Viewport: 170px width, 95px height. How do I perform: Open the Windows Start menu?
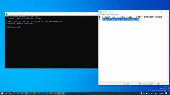(2, 93)
